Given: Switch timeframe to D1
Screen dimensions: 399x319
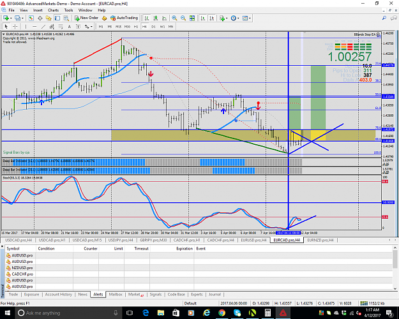Looking at the screenshot, I should 153,26.
